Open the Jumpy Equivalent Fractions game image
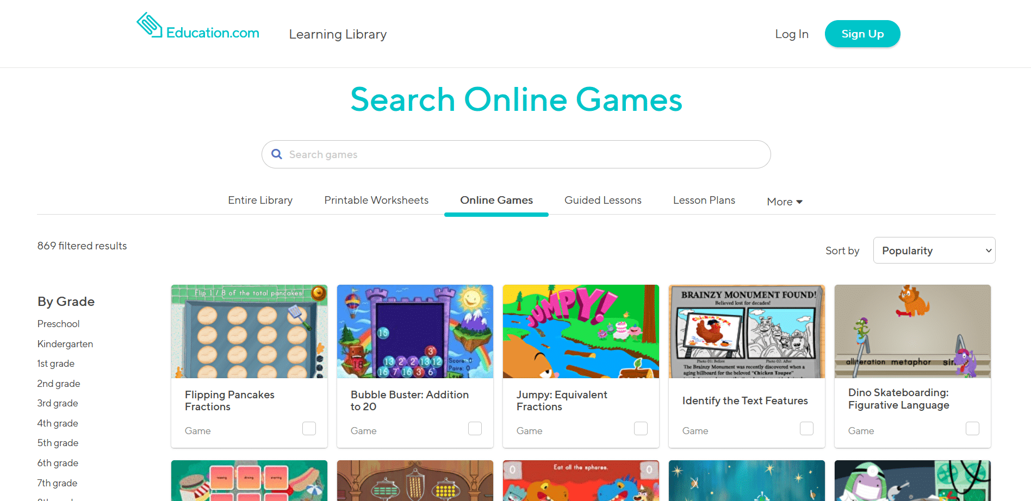Image resolution: width=1031 pixels, height=501 pixels. pyautogui.click(x=581, y=331)
